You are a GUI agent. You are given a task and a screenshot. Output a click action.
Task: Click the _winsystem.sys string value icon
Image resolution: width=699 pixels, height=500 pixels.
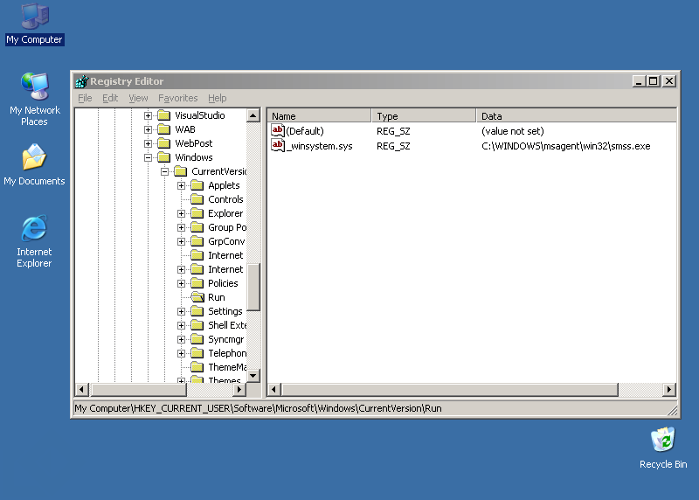278,146
